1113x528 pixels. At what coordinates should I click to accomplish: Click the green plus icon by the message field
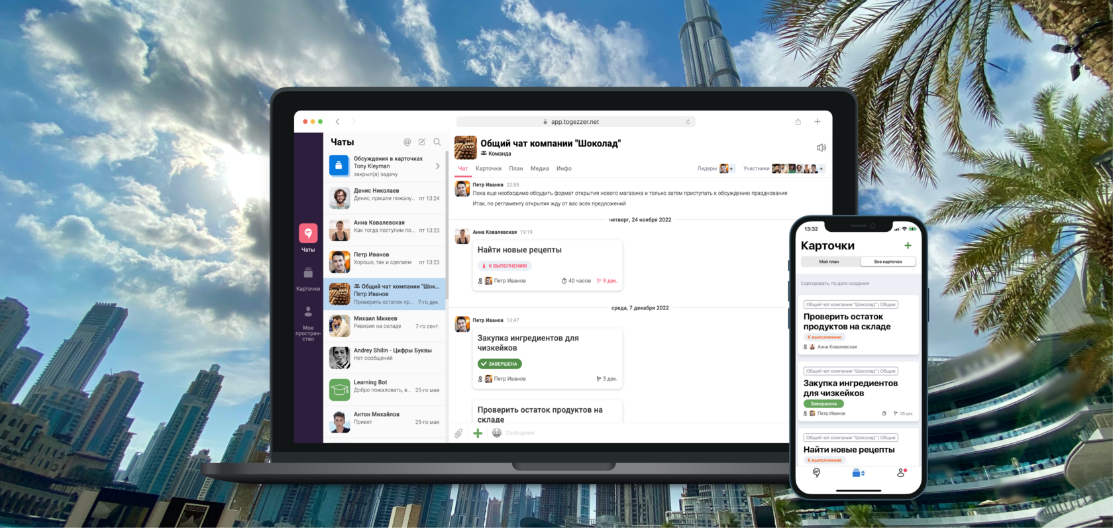click(478, 433)
